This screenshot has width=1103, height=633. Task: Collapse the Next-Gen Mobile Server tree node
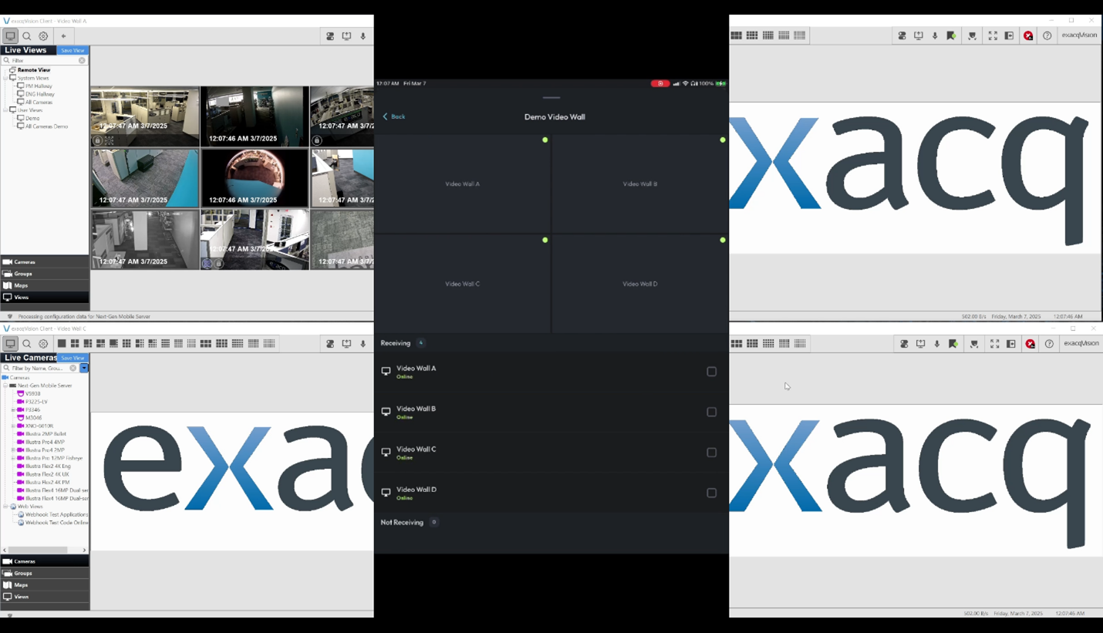click(x=5, y=386)
